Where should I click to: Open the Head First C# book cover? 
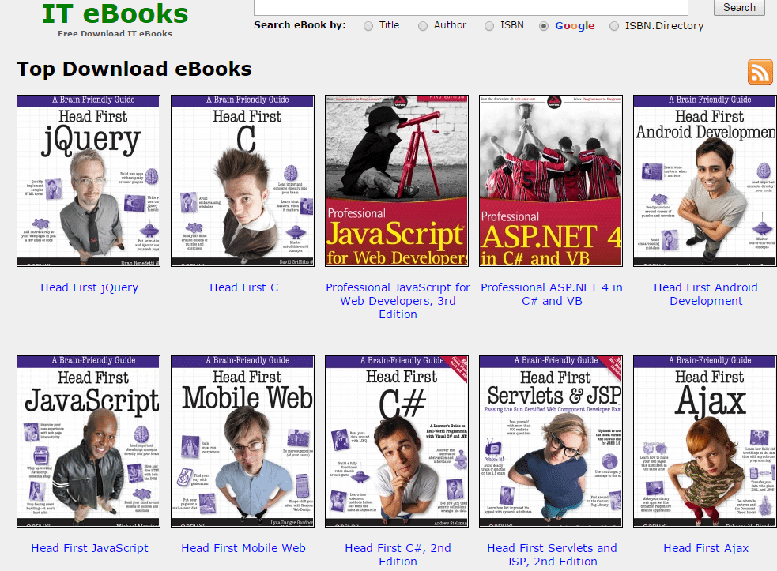tap(397, 441)
